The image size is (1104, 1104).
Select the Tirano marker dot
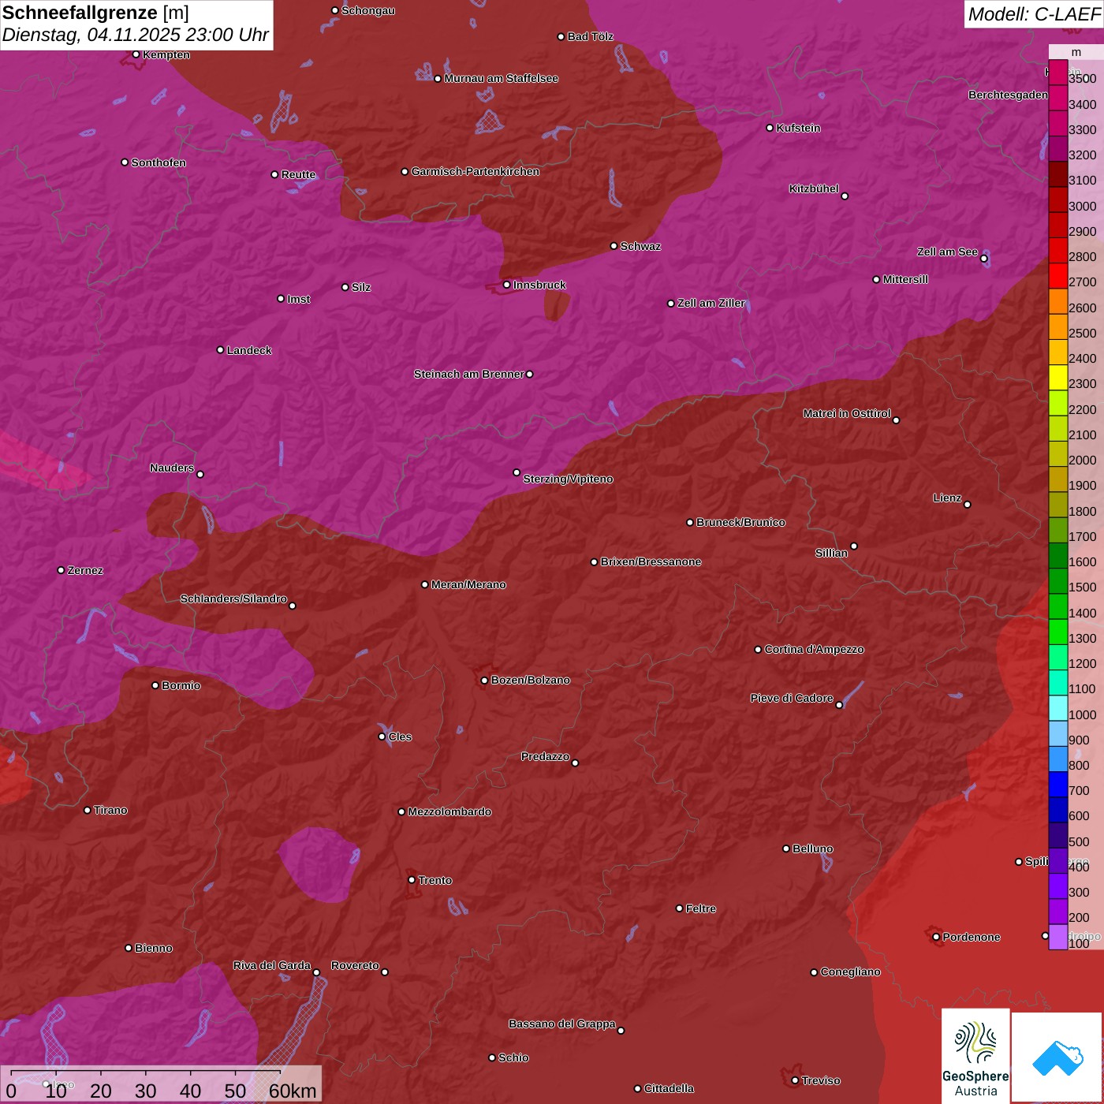[x=87, y=810]
